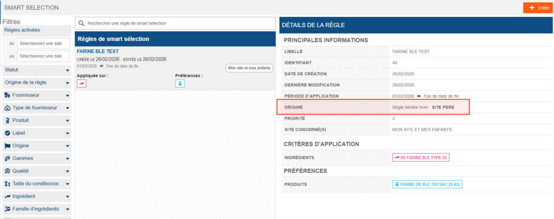
Task: Click the Créer button
Action: coord(538,8)
